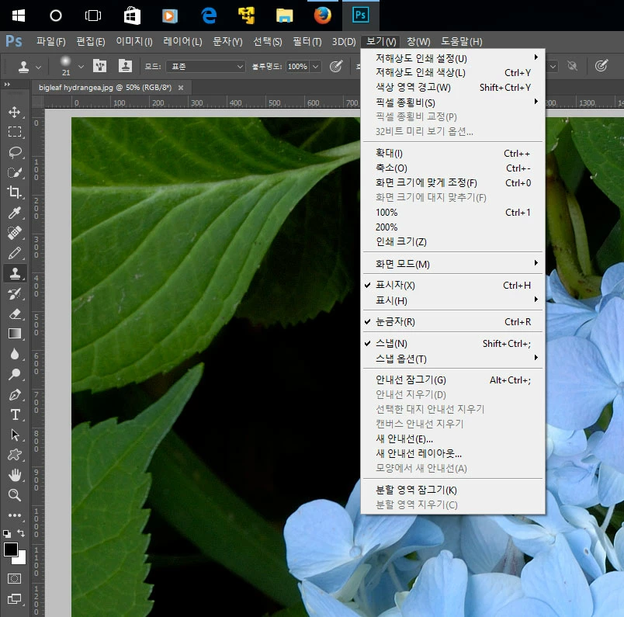Select the Eyedropper tool
Screen dimensions: 624x617
[15, 213]
